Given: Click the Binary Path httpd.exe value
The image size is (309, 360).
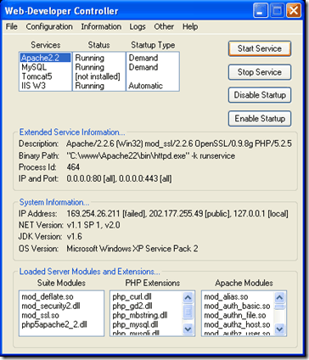Looking at the screenshot, I should (150, 155).
